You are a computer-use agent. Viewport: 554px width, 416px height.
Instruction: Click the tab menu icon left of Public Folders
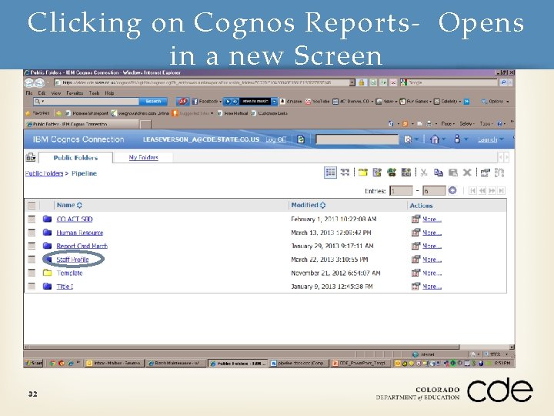pyautogui.click(x=31, y=157)
